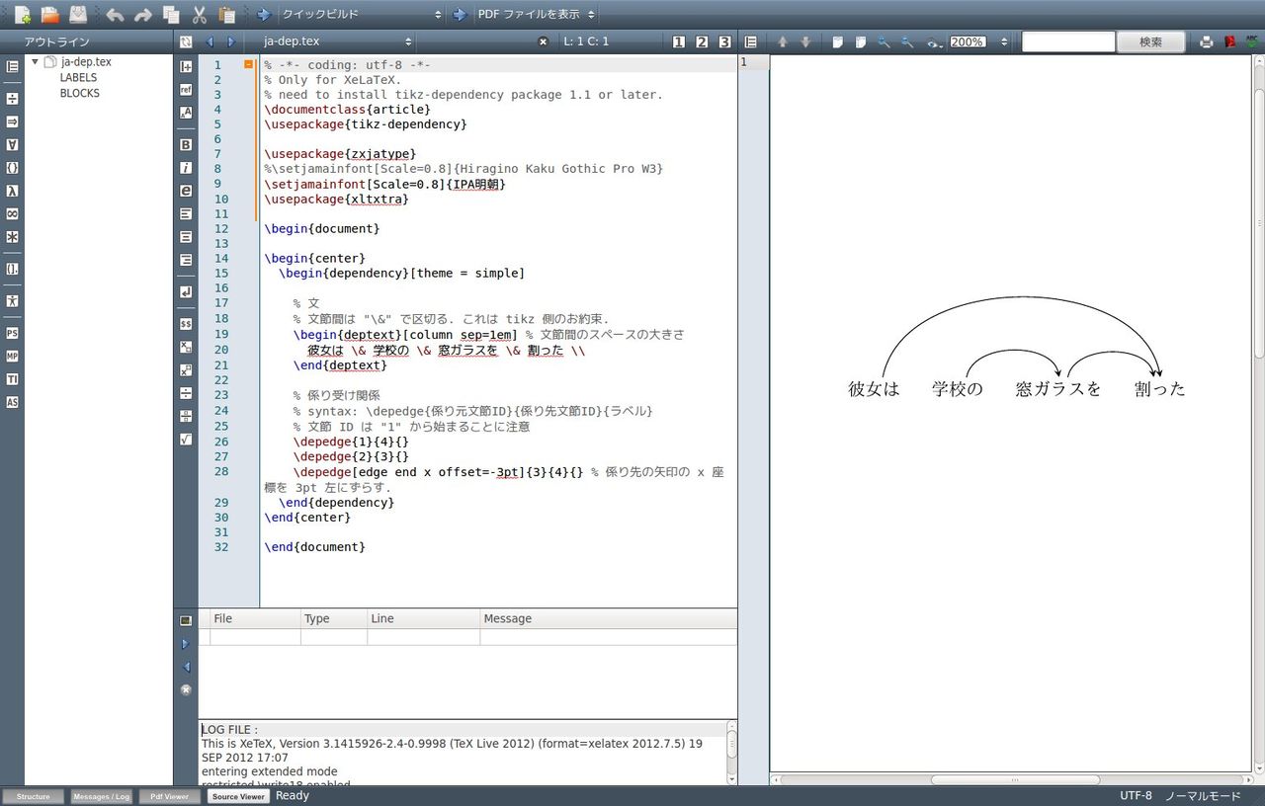Image resolution: width=1265 pixels, height=806 pixels.
Task: Go to next PDF page down arrow
Action: [x=805, y=41]
